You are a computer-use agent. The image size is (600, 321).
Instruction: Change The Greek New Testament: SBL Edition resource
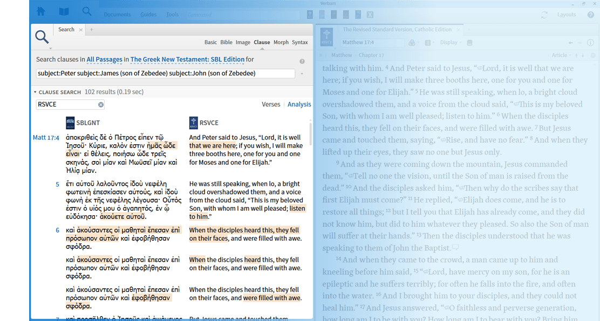pyautogui.click(x=187, y=59)
